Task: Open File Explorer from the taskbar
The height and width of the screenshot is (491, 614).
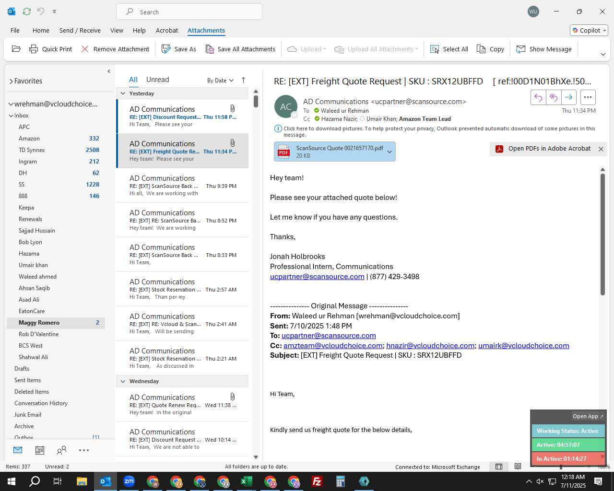Action: 82,481
